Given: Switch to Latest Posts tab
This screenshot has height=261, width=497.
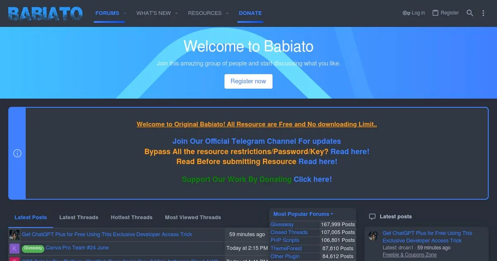Looking at the screenshot, I should pyautogui.click(x=31, y=217).
